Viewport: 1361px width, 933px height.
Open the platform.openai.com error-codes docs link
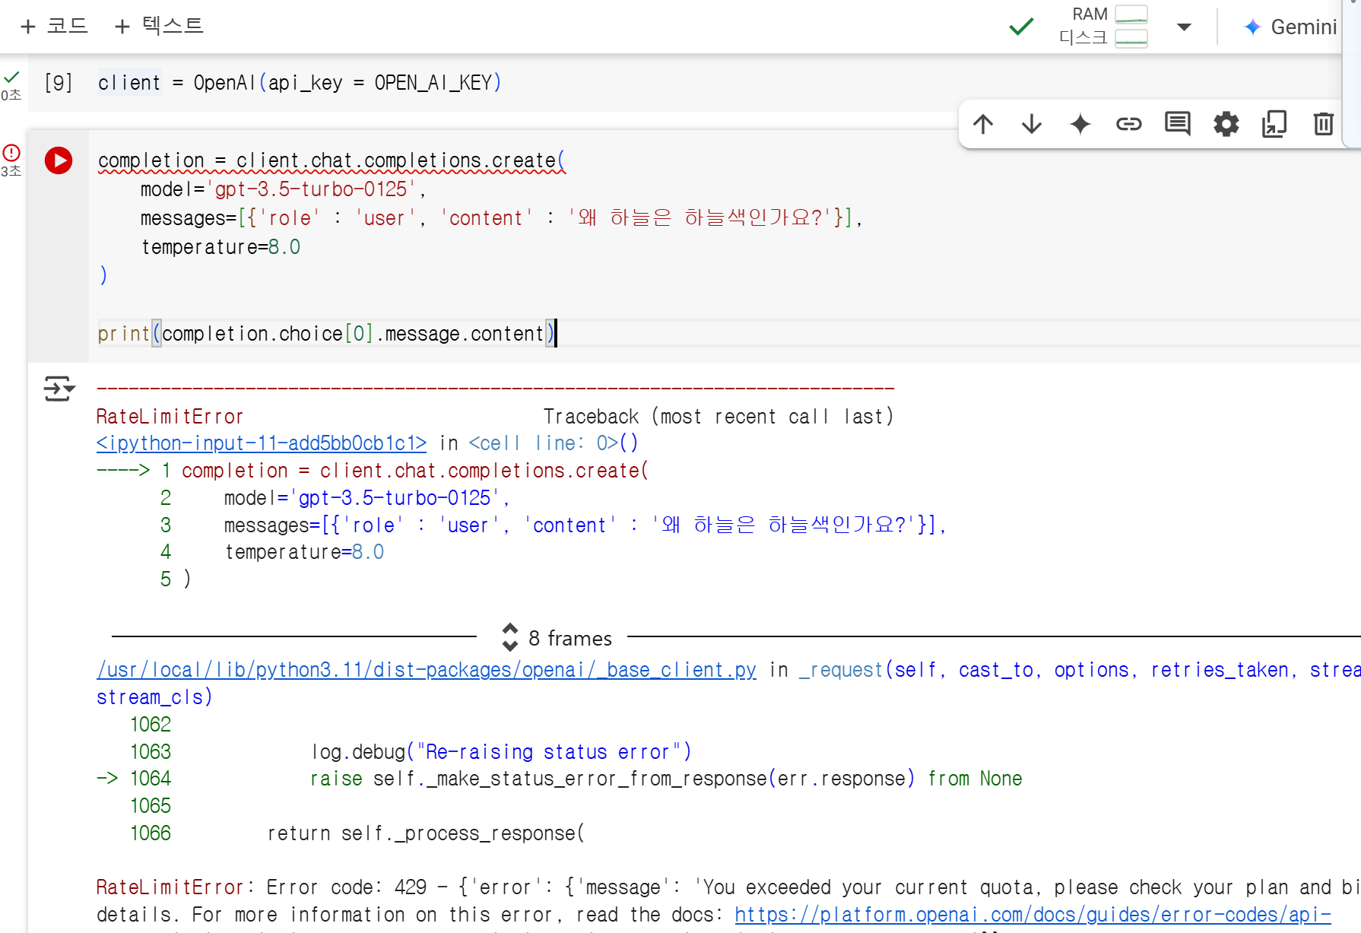pos(1033,914)
